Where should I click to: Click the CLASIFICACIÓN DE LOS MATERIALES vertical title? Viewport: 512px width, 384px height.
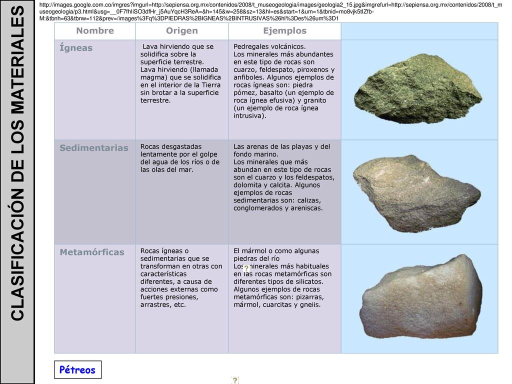pyautogui.click(x=17, y=163)
